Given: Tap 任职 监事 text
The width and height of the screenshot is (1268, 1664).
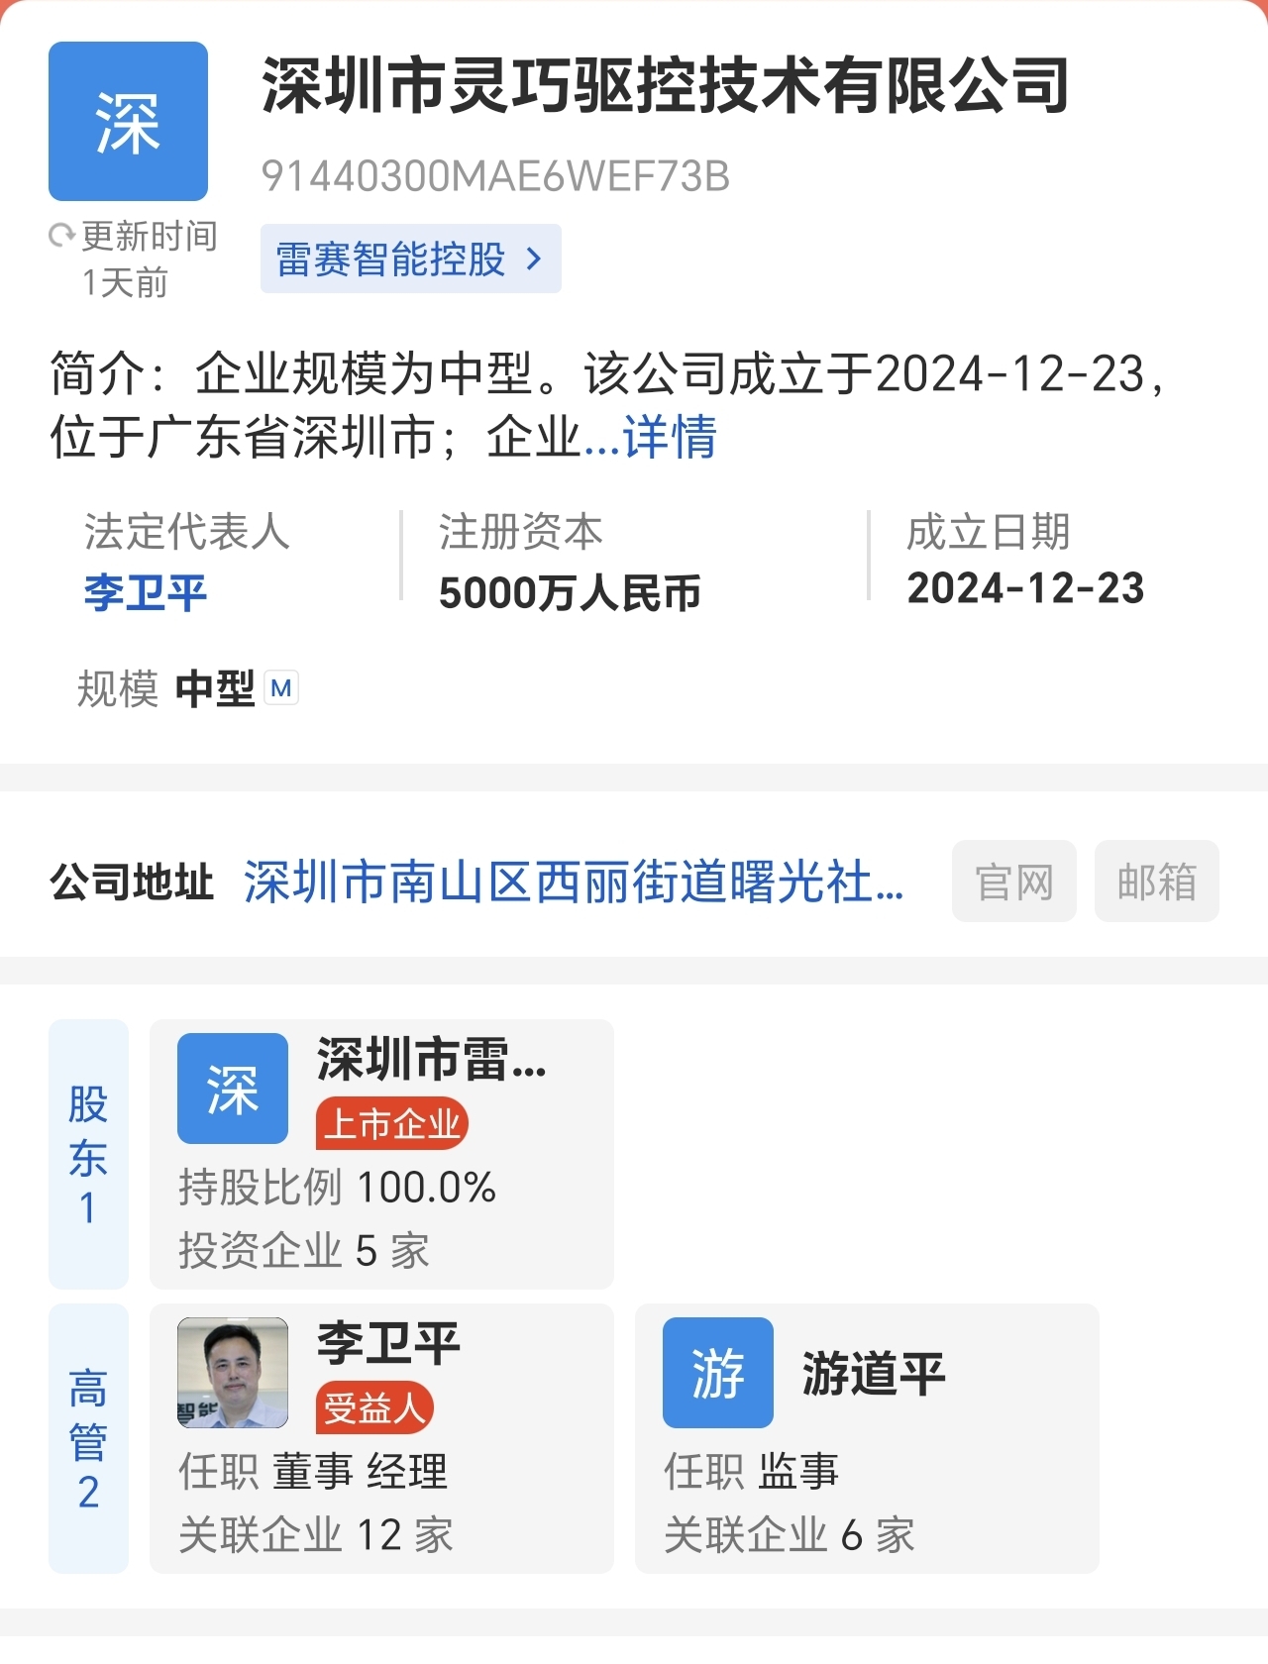Looking at the screenshot, I should tap(752, 1472).
